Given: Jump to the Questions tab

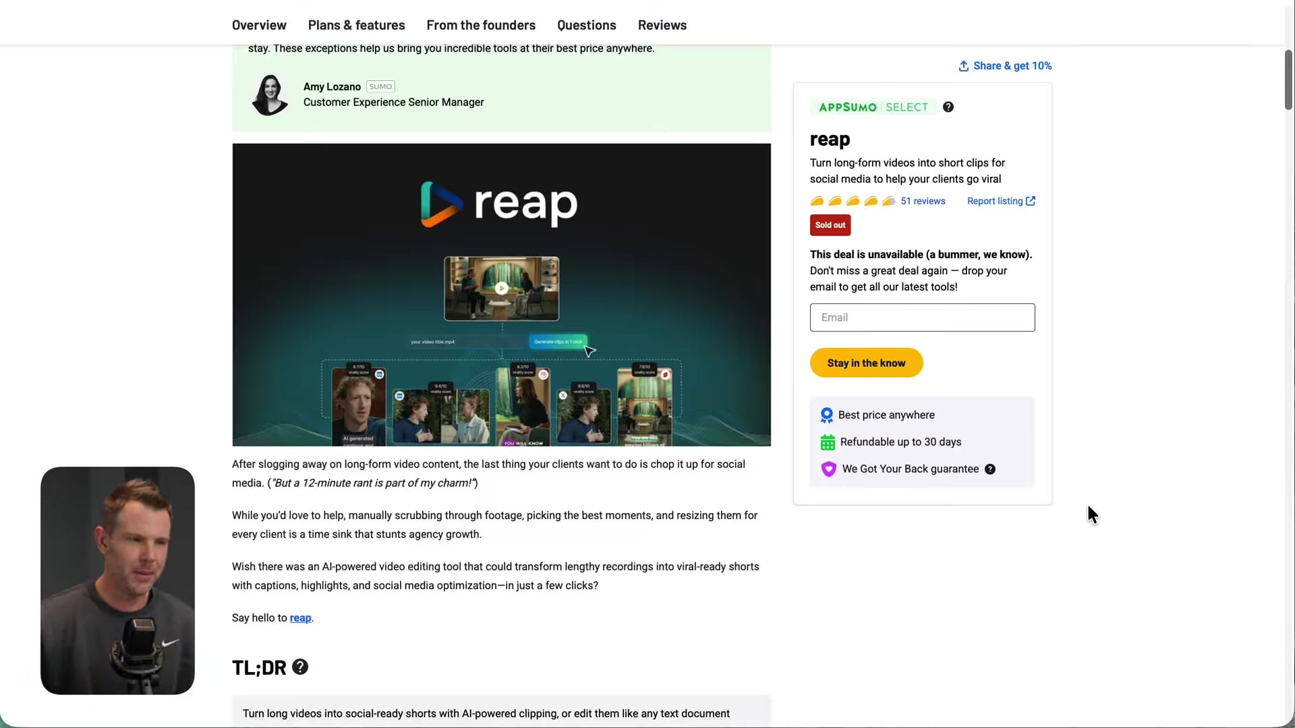Looking at the screenshot, I should pyautogui.click(x=586, y=25).
